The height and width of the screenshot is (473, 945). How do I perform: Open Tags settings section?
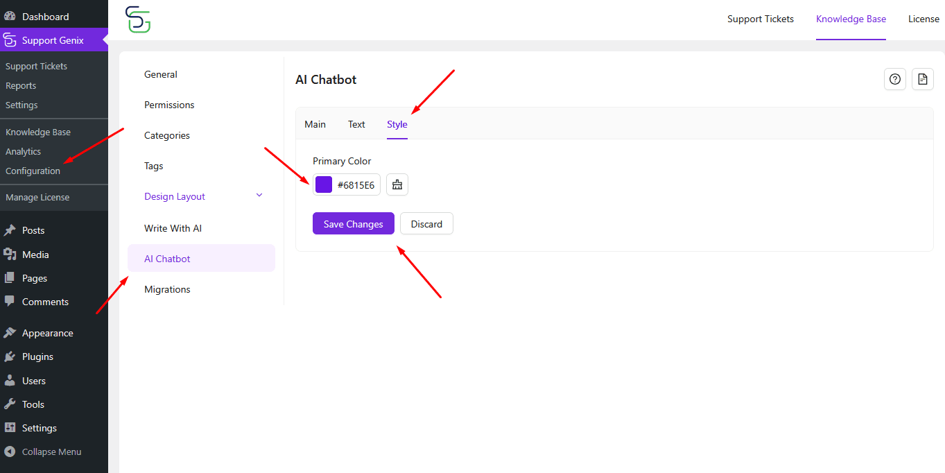154,166
